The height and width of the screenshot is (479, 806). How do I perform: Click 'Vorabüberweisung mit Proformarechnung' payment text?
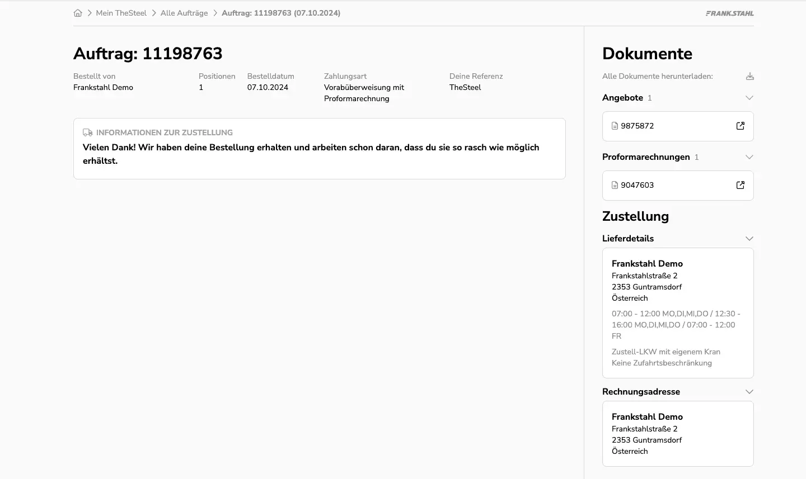[364, 93]
